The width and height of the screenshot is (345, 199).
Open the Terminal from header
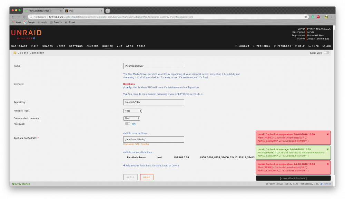click(262, 46)
